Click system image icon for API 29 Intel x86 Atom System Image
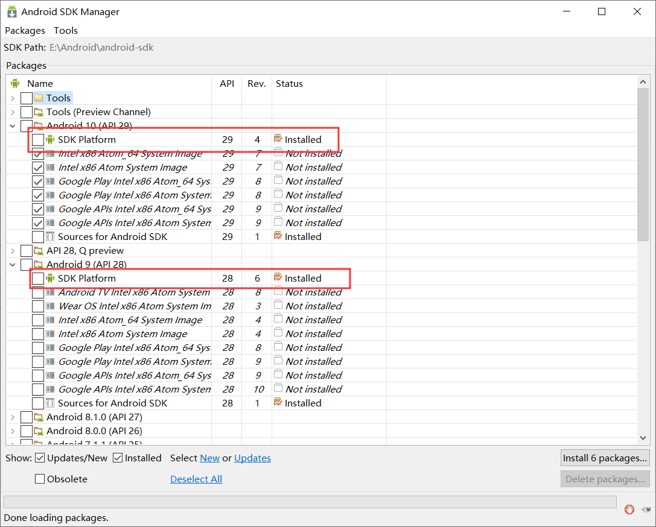 point(50,167)
